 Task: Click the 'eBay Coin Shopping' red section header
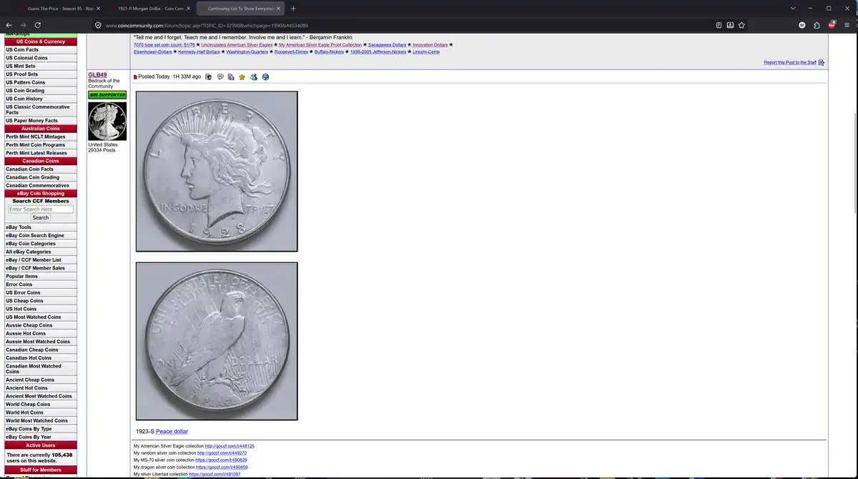(40, 193)
